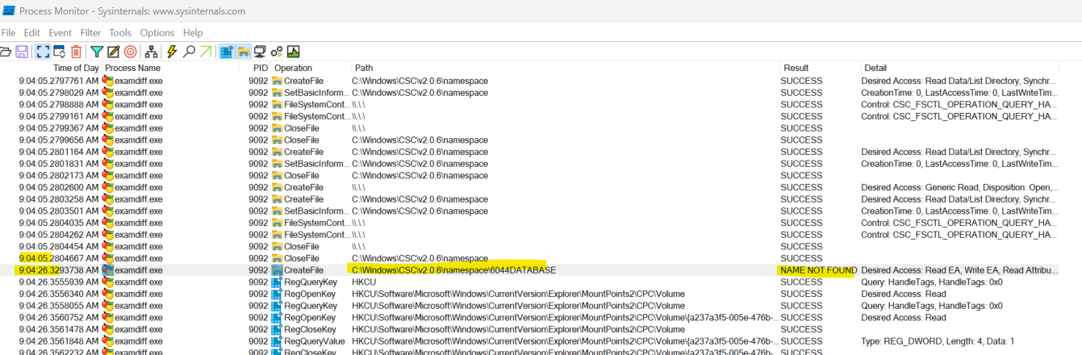This screenshot has height=355, width=1082.
Task: Toggle Show Profiling Events graph button
Action: (x=294, y=52)
